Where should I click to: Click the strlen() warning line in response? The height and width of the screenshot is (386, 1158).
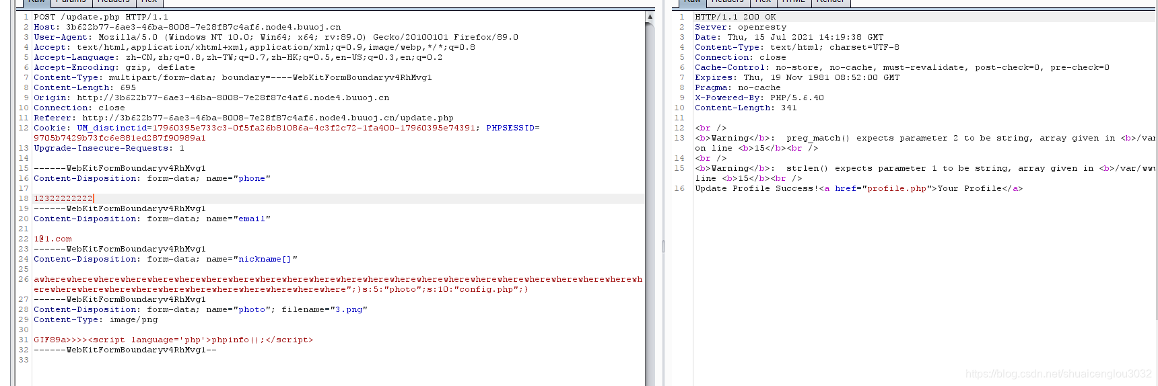(926, 168)
